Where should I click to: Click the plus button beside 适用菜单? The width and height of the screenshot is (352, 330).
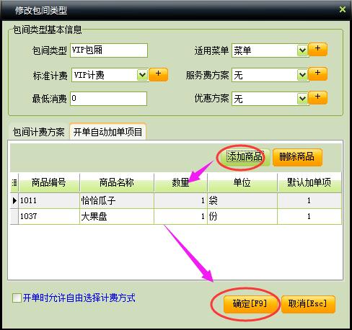pyautogui.click(x=317, y=49)
